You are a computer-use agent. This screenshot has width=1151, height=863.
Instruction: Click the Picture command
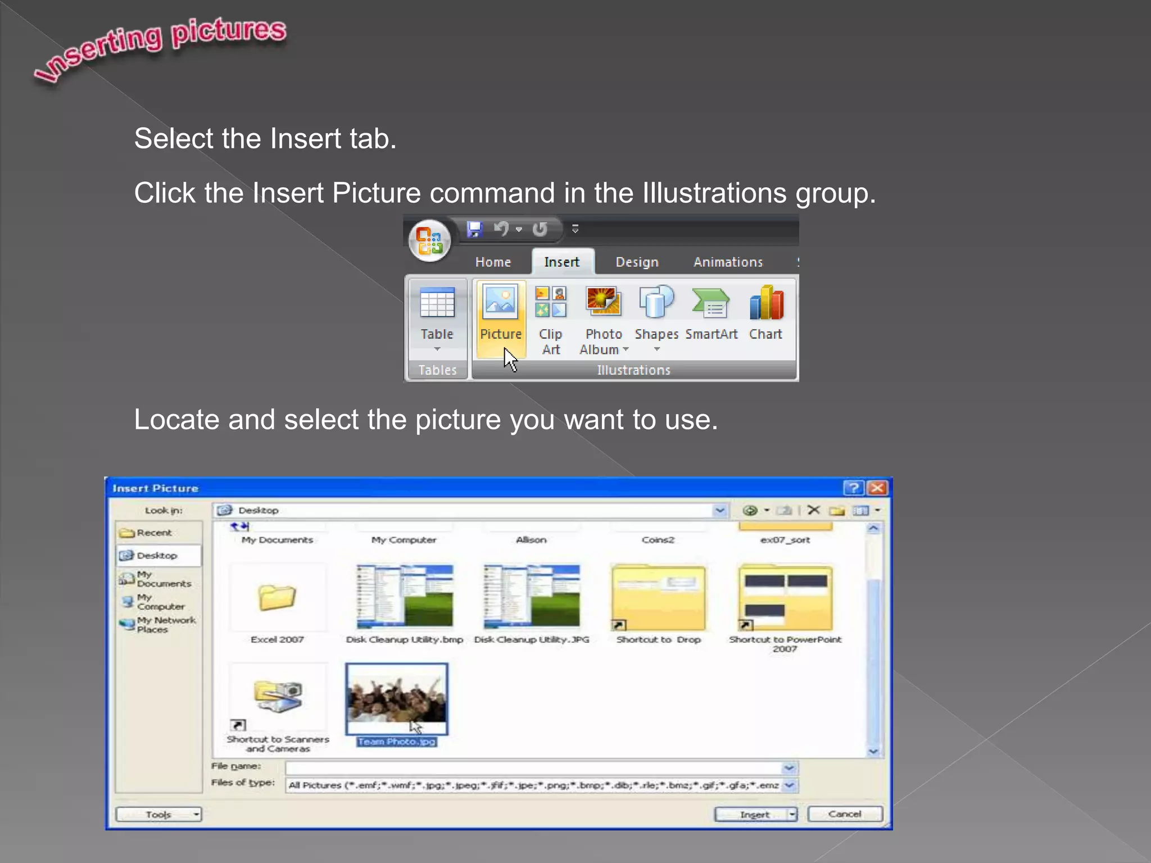click(501, 319)
